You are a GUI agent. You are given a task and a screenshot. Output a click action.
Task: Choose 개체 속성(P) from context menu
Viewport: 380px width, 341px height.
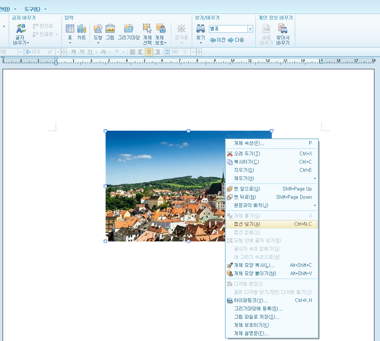click(272, 143)
